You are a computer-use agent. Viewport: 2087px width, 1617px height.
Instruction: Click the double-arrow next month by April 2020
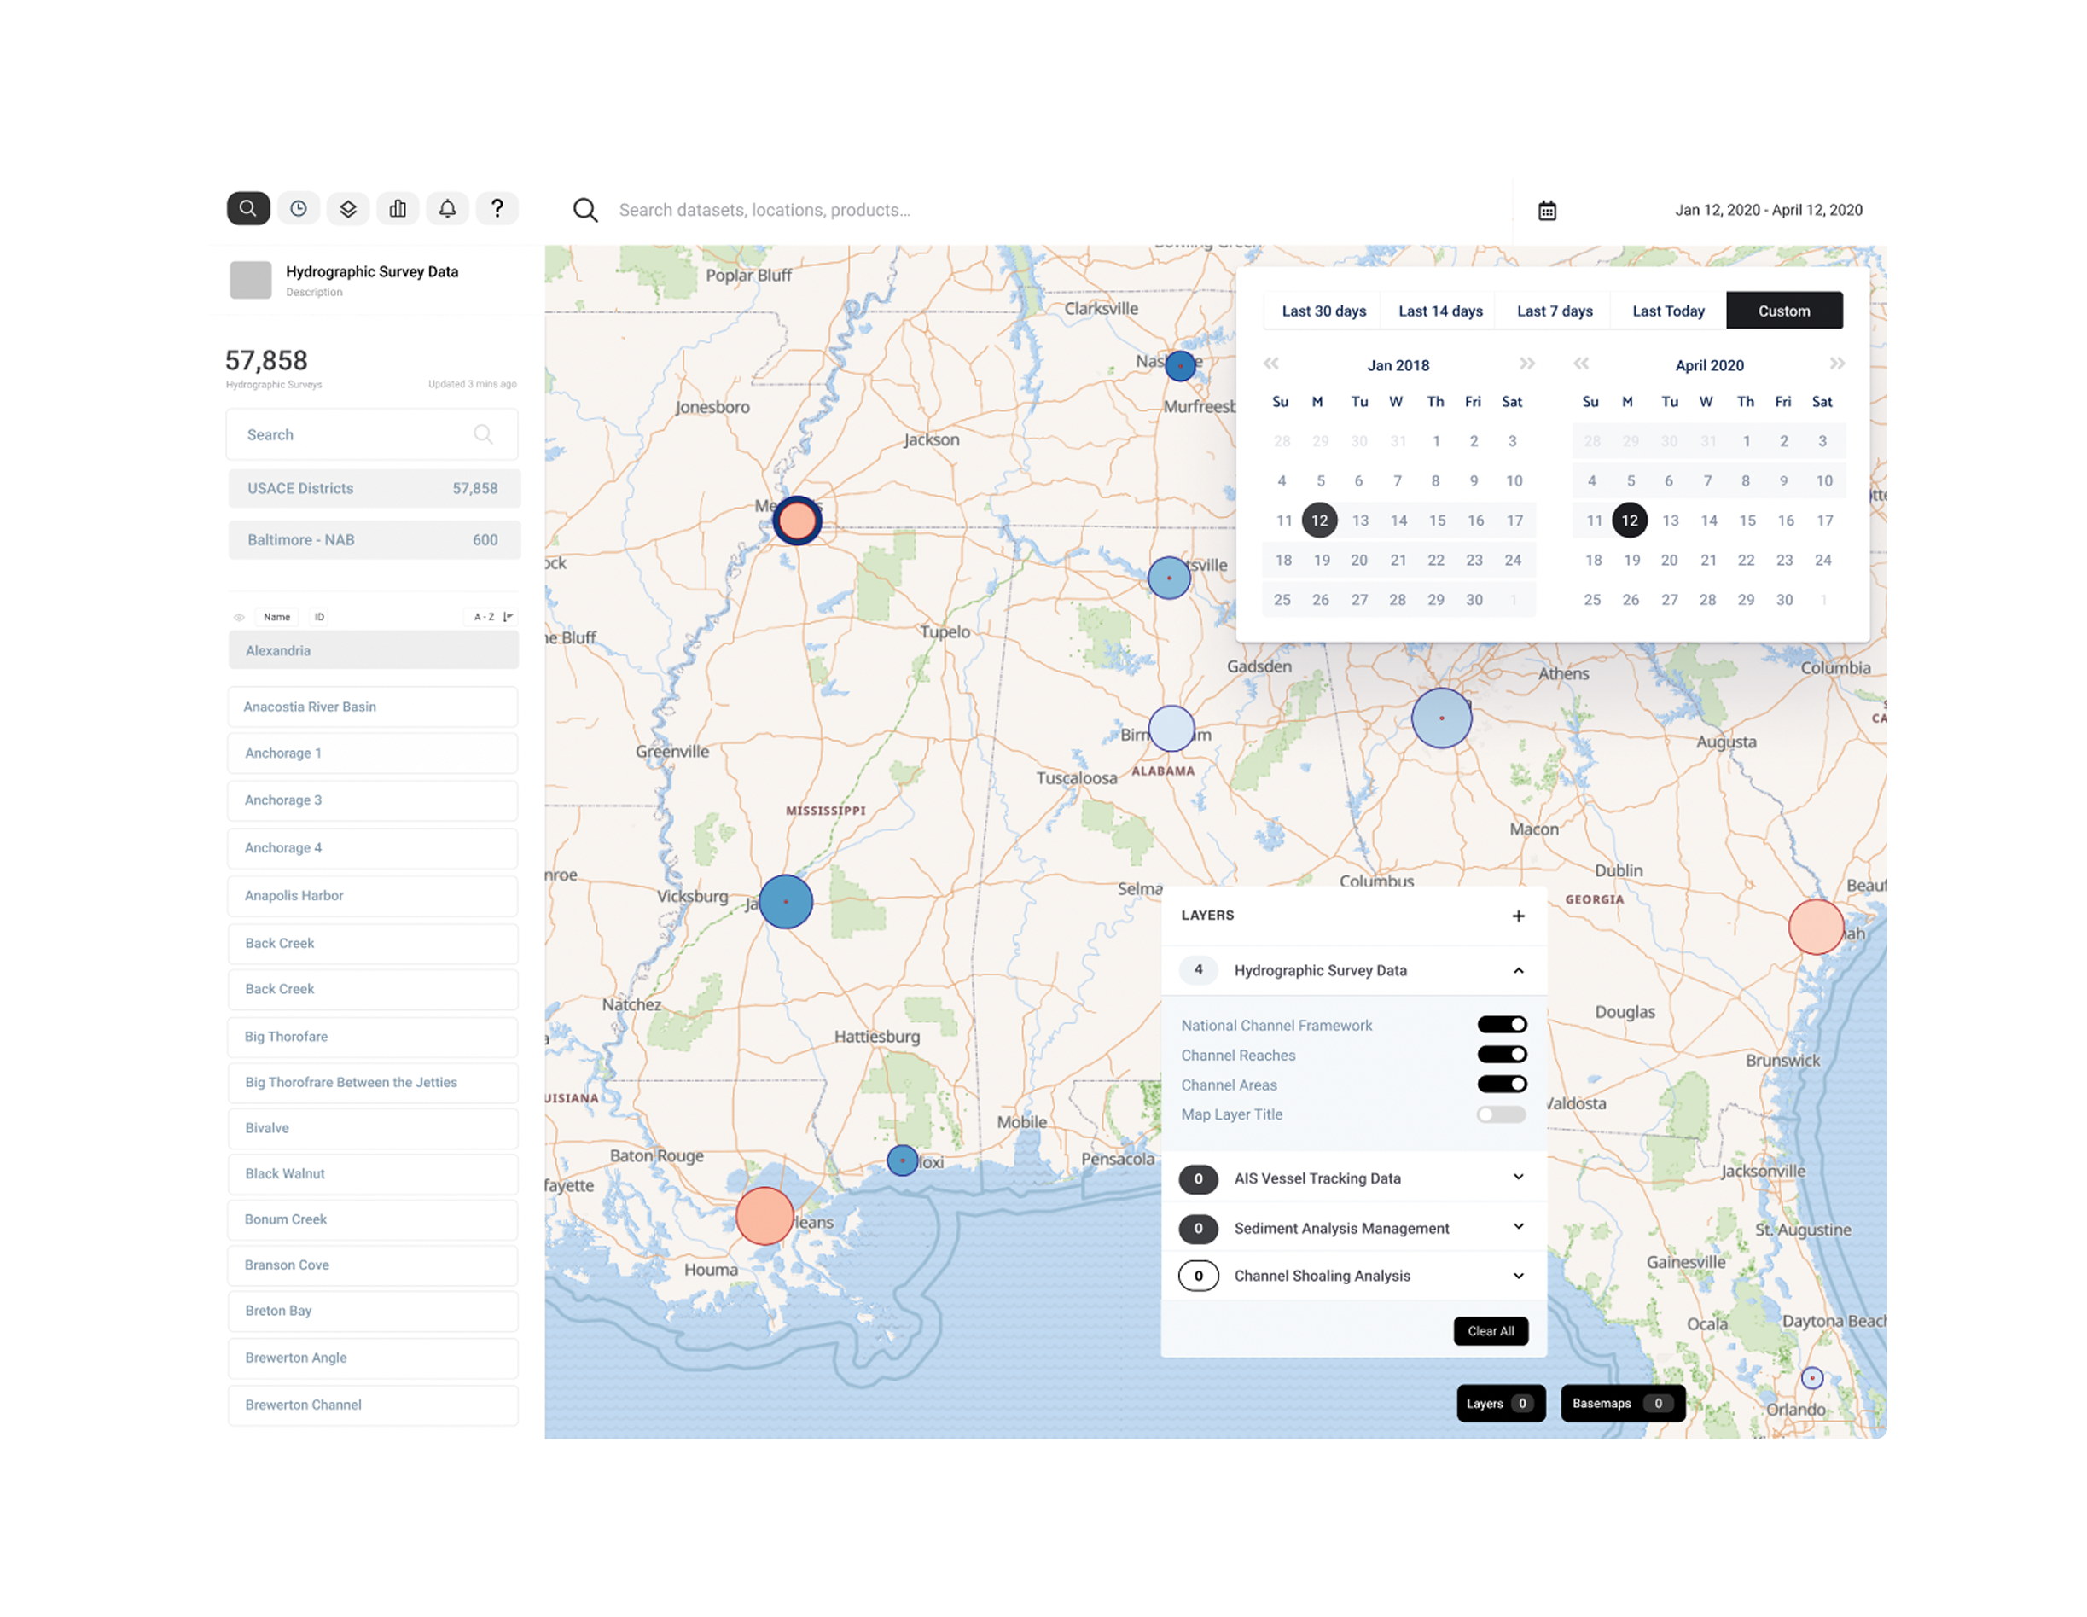[x=1837, y=364]
